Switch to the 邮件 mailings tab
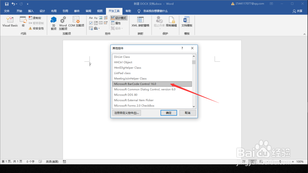The height and width of the screenshot is (173, 308). [x=77, y=11]
